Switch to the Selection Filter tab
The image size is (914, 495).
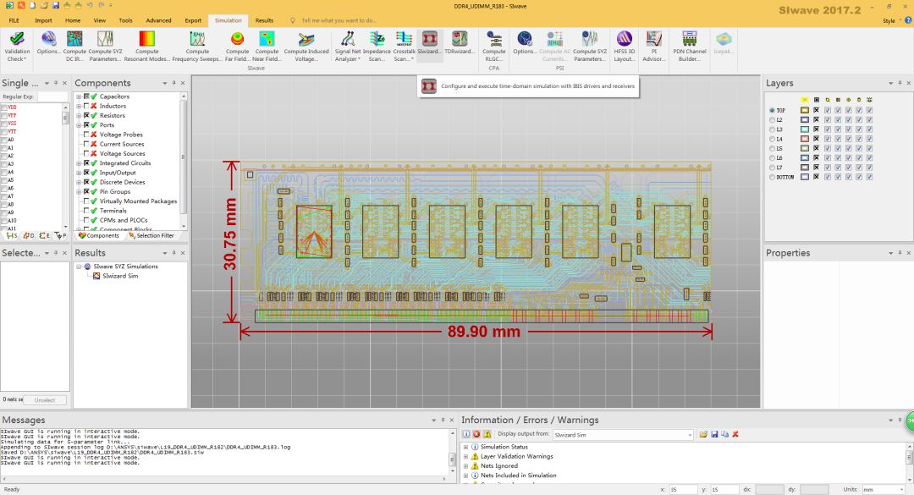(x=151, y=235)
